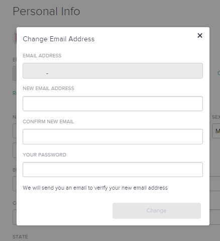Select the Confirm New Email field

[113, 136]
